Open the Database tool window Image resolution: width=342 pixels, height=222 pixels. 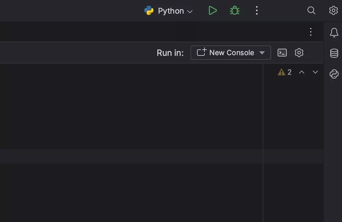point(334,53)
